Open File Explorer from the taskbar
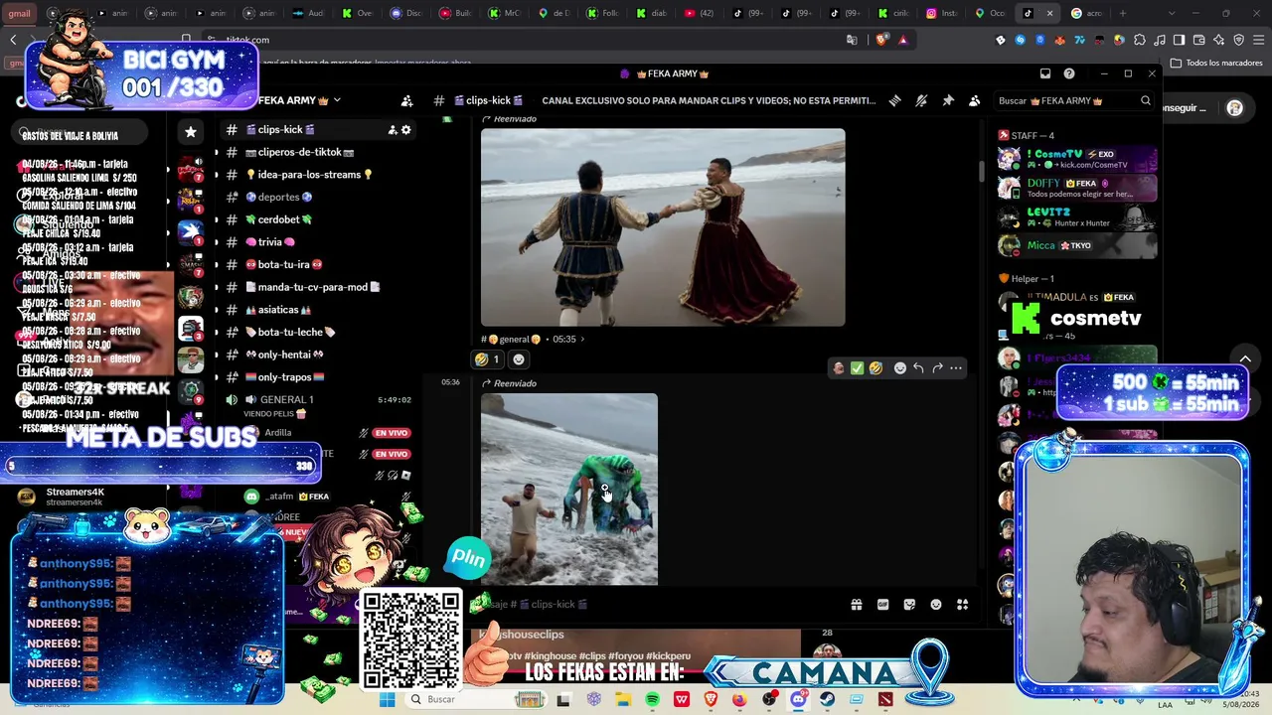This screenshot has width=1272, height=715. click(623, 700)
